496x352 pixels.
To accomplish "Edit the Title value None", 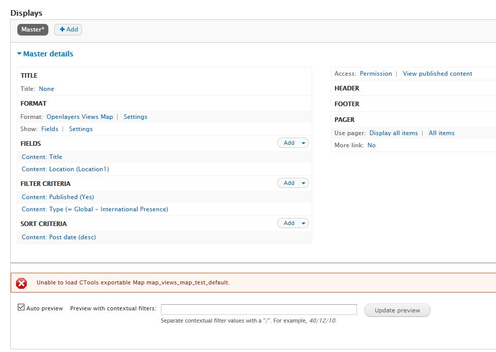I will click(x=46, y=89).
